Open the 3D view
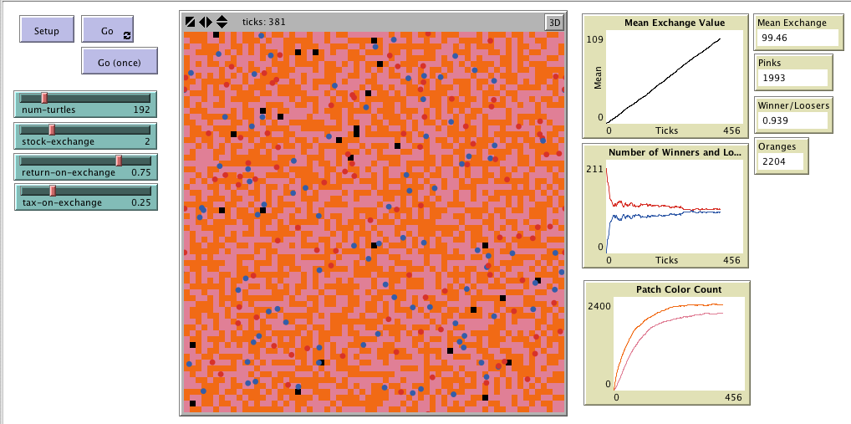Viewport: 851px width, 424px height. point(554,23)
